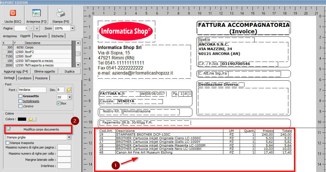Select the lblTrasporto a mezzo row

(x=37, y=61)
